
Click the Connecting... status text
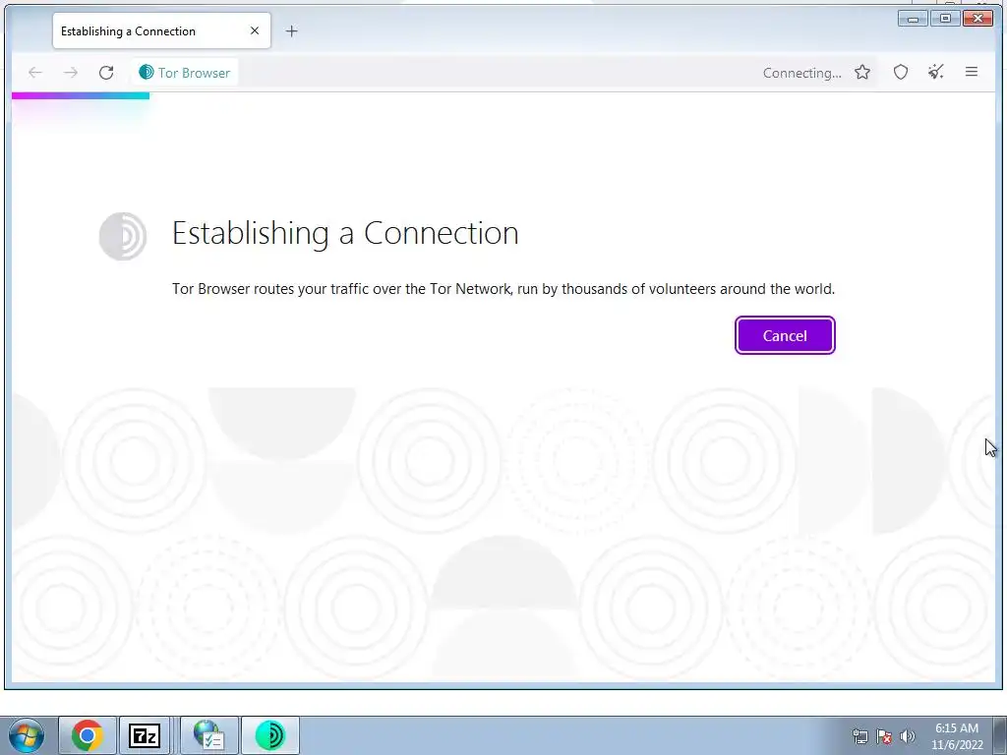(801, 73)
